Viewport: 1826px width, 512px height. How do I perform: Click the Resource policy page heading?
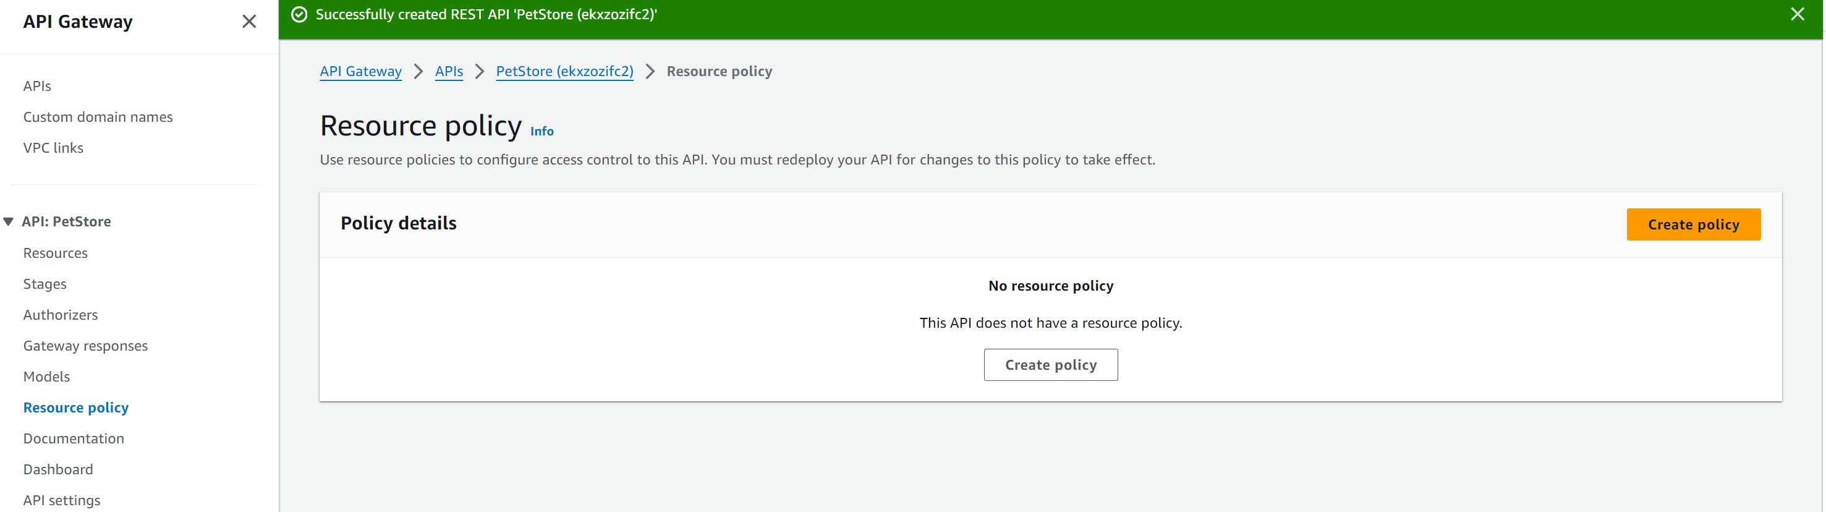coord(420,126)
